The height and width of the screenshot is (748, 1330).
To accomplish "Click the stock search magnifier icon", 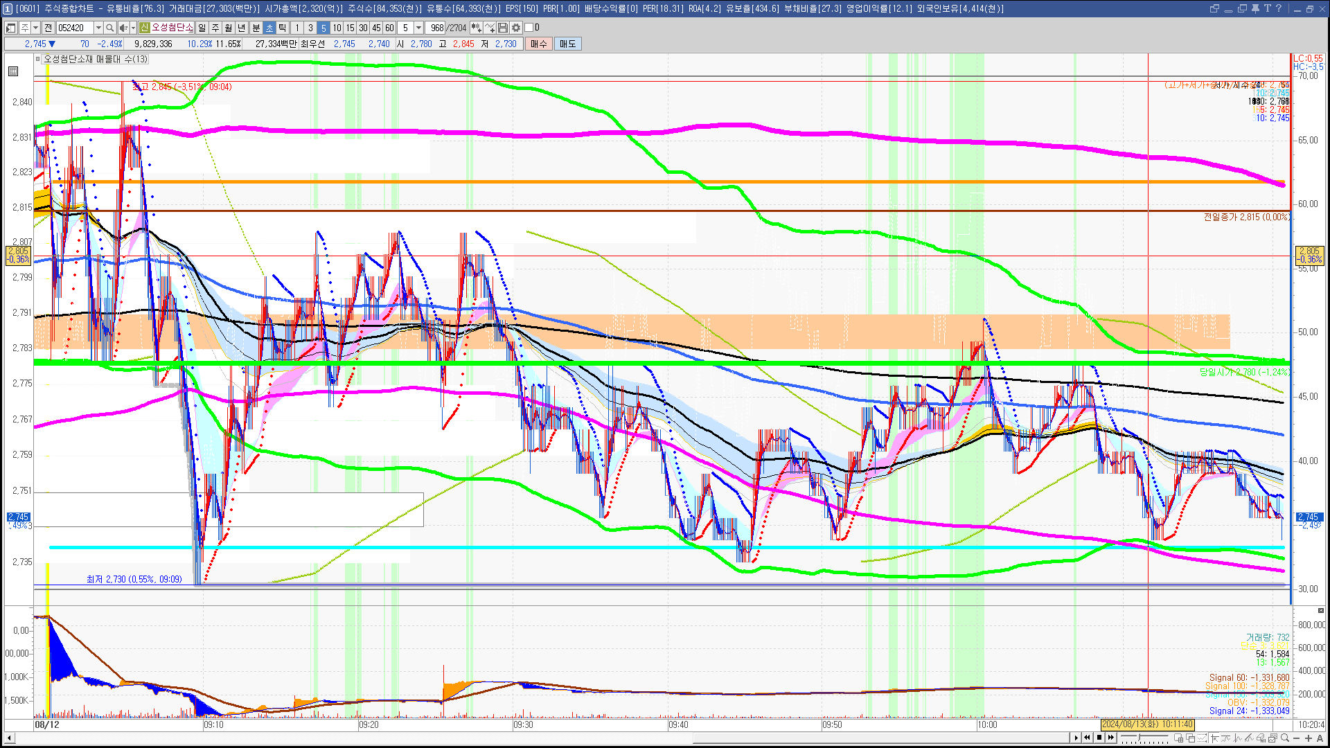I will (109, 28).
